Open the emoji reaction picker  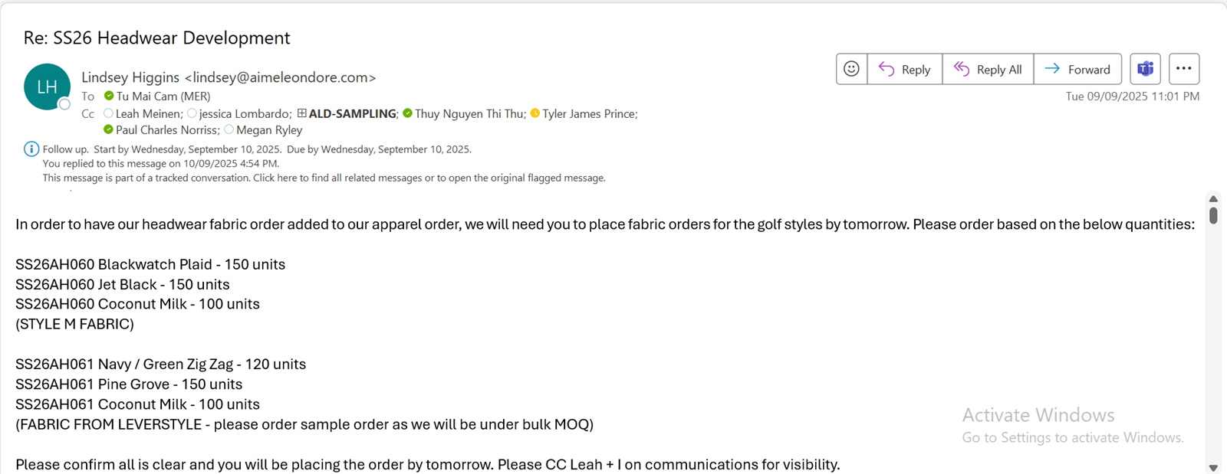coord(851,69)
